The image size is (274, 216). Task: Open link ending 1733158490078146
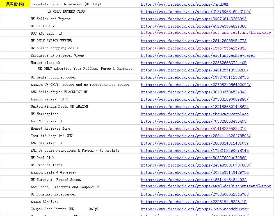click(x=195, y=150)
